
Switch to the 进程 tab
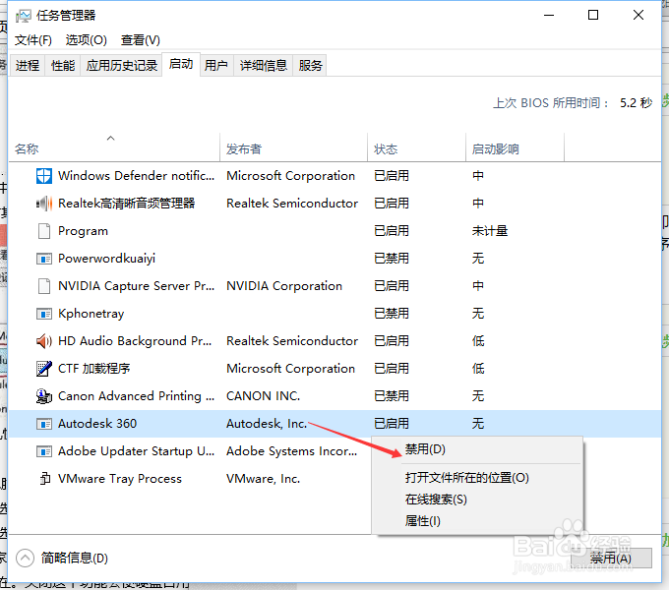28,65
